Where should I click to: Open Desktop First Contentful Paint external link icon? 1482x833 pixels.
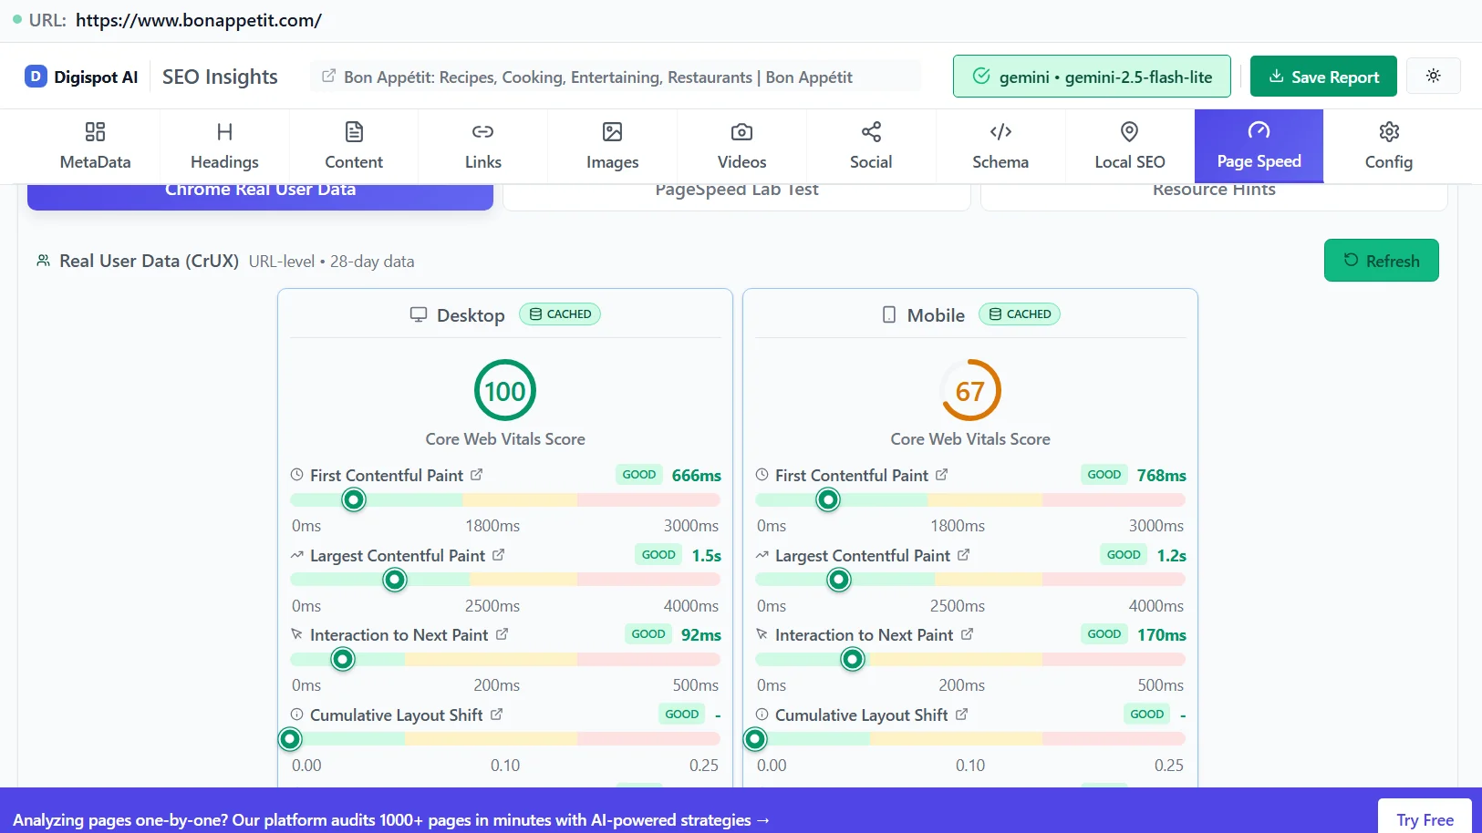[x=477, y=475]
